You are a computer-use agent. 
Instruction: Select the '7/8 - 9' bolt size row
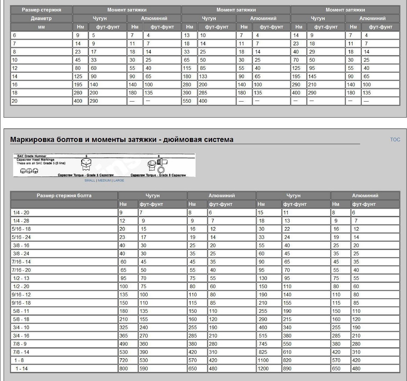point(205,344)
